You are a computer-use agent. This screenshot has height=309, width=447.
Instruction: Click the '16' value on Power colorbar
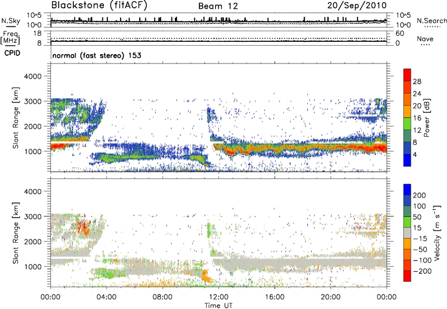coord(417,118)
